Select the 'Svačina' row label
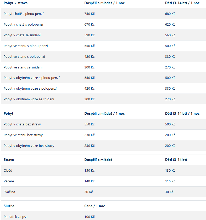This screenshot has height=220, width=206. coord(9,192)
